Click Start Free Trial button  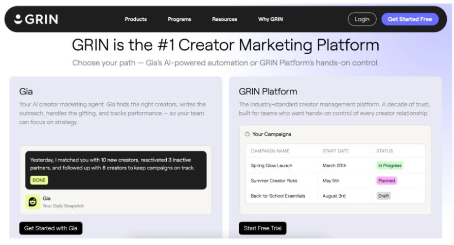point(262,228)
